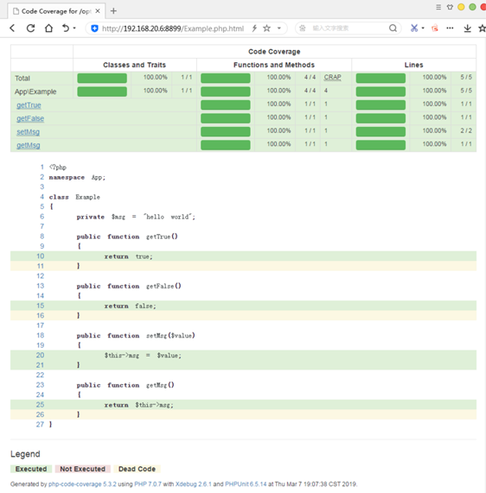Open a new tab with plus button

point(113,11)
